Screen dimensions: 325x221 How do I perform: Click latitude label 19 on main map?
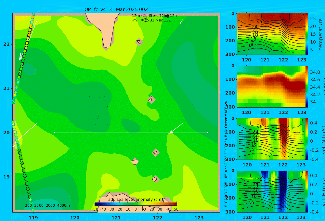(6, 177)
